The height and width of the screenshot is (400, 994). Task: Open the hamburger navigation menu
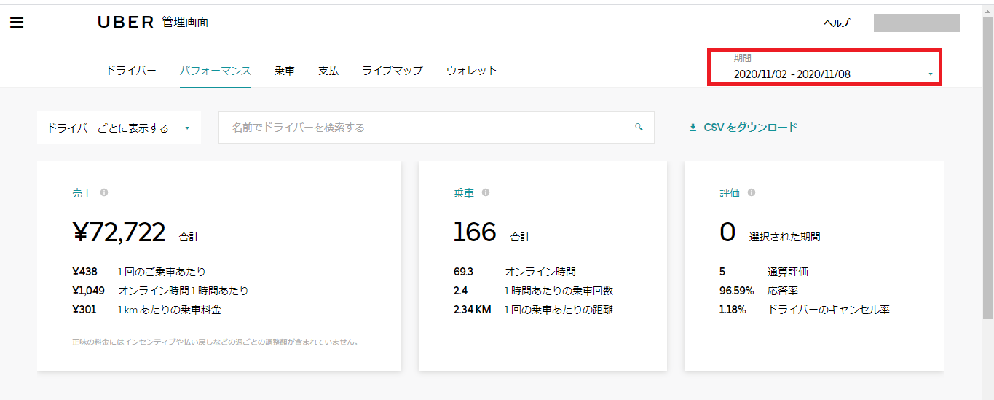[17, 23]
